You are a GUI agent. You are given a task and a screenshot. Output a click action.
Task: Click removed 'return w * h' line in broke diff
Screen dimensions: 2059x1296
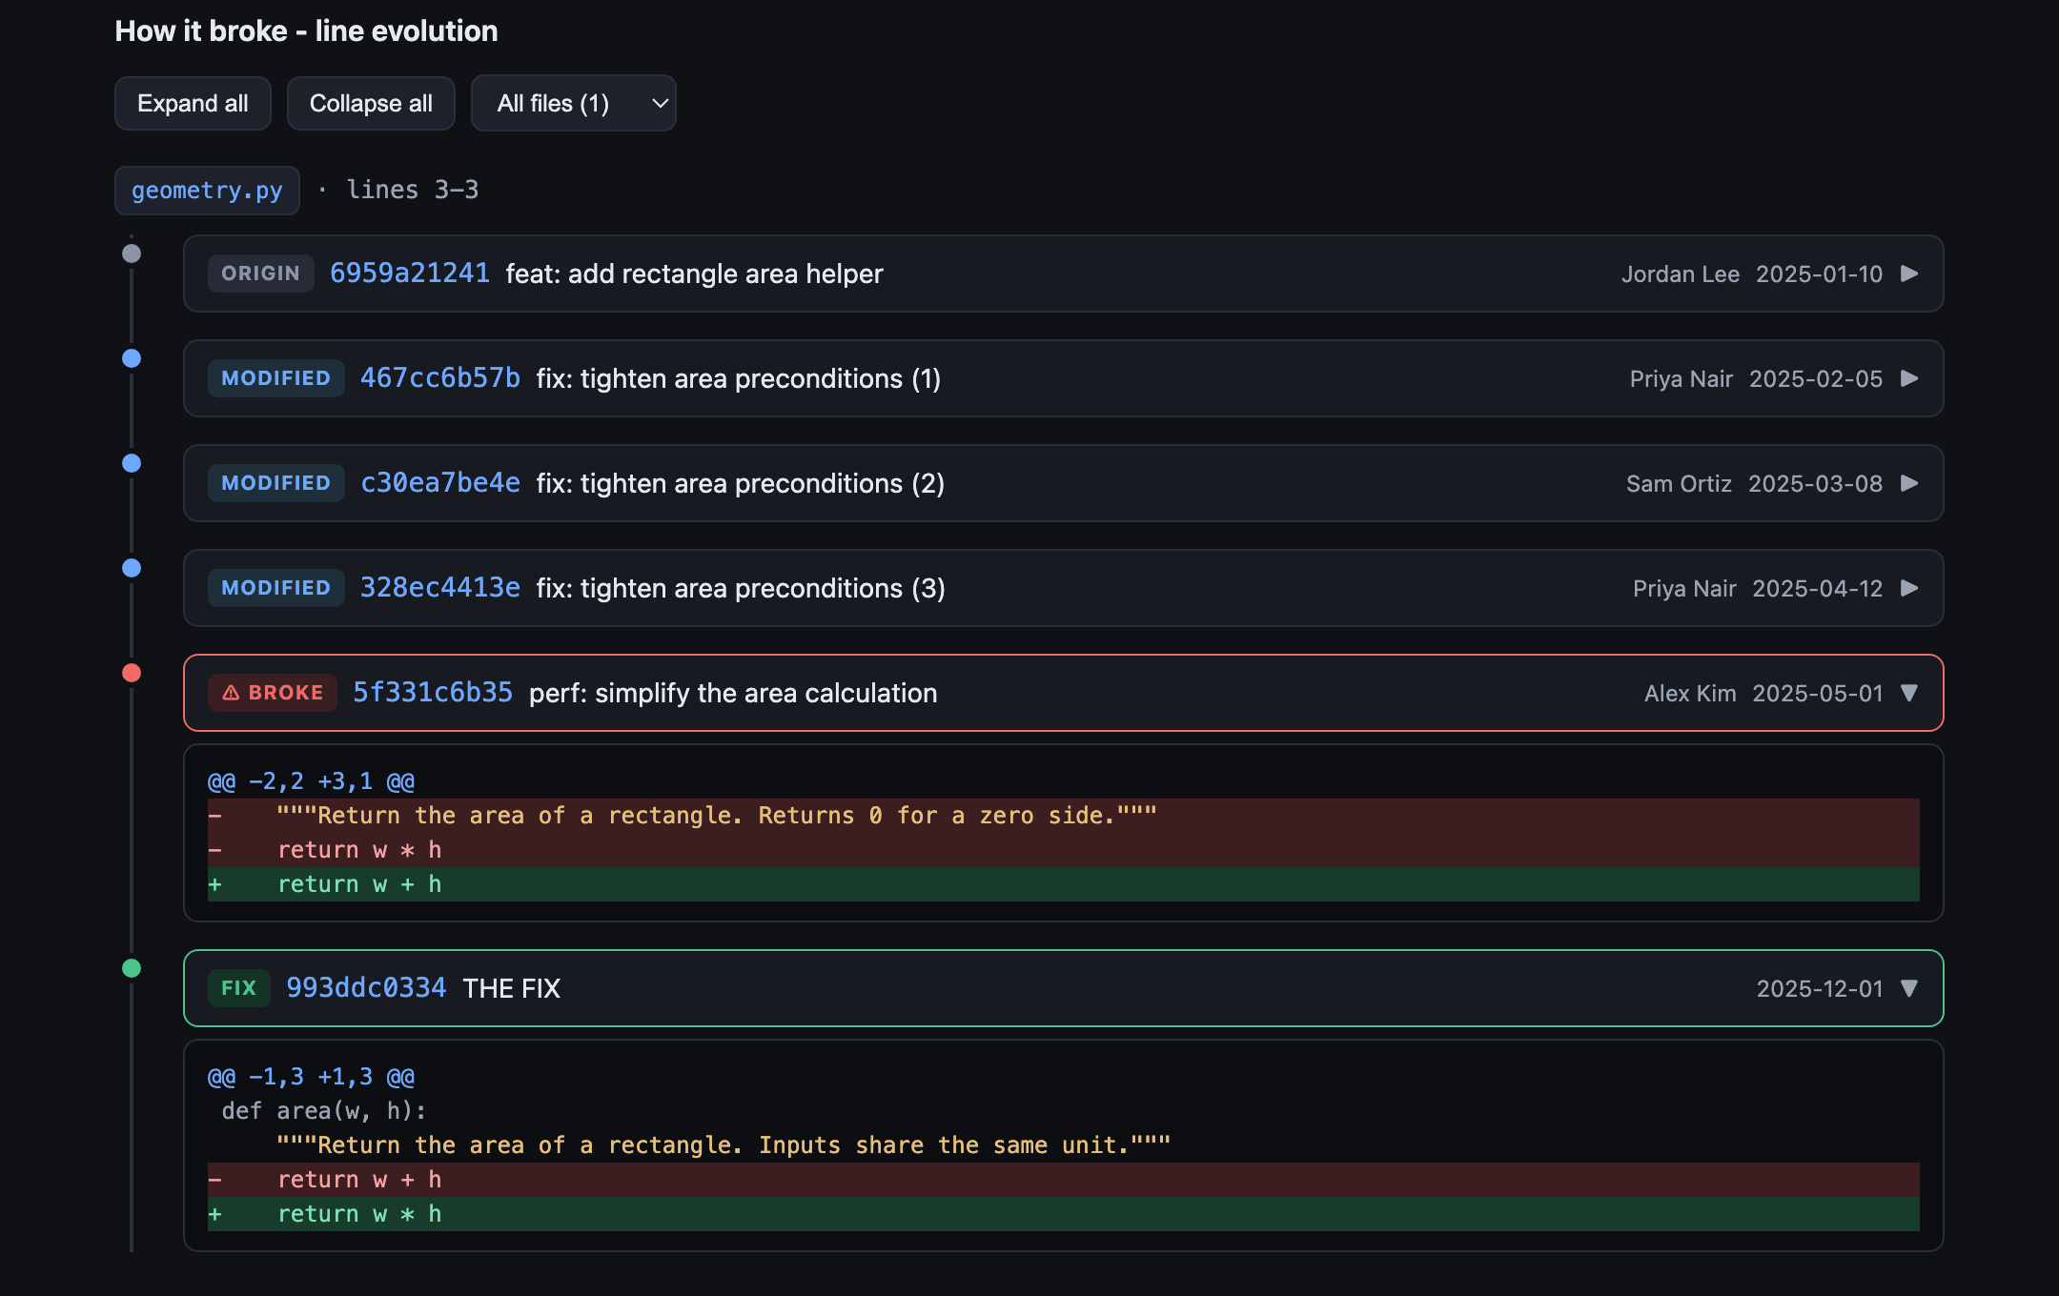tap(1064, 850)
